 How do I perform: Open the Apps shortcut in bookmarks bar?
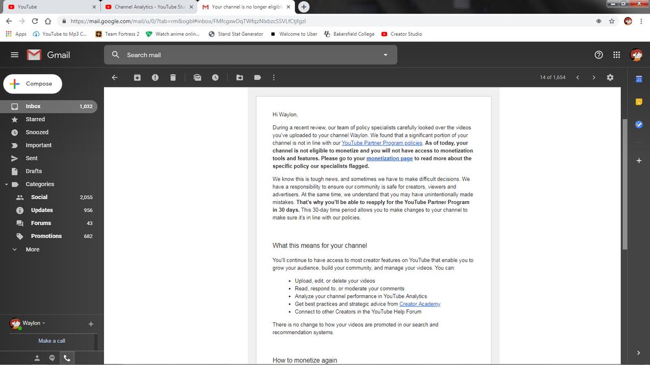16,34
